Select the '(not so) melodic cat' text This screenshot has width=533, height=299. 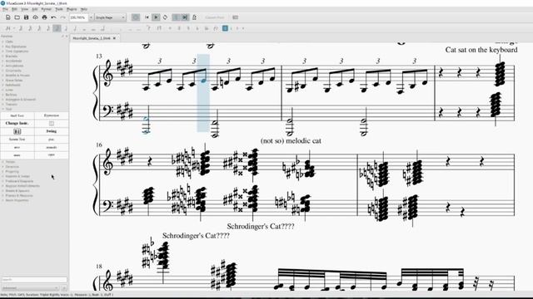tap(291, 140)
